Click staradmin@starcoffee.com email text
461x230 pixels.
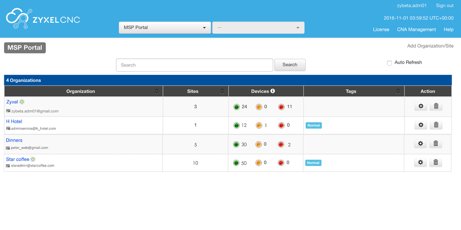tap(33, 166)
